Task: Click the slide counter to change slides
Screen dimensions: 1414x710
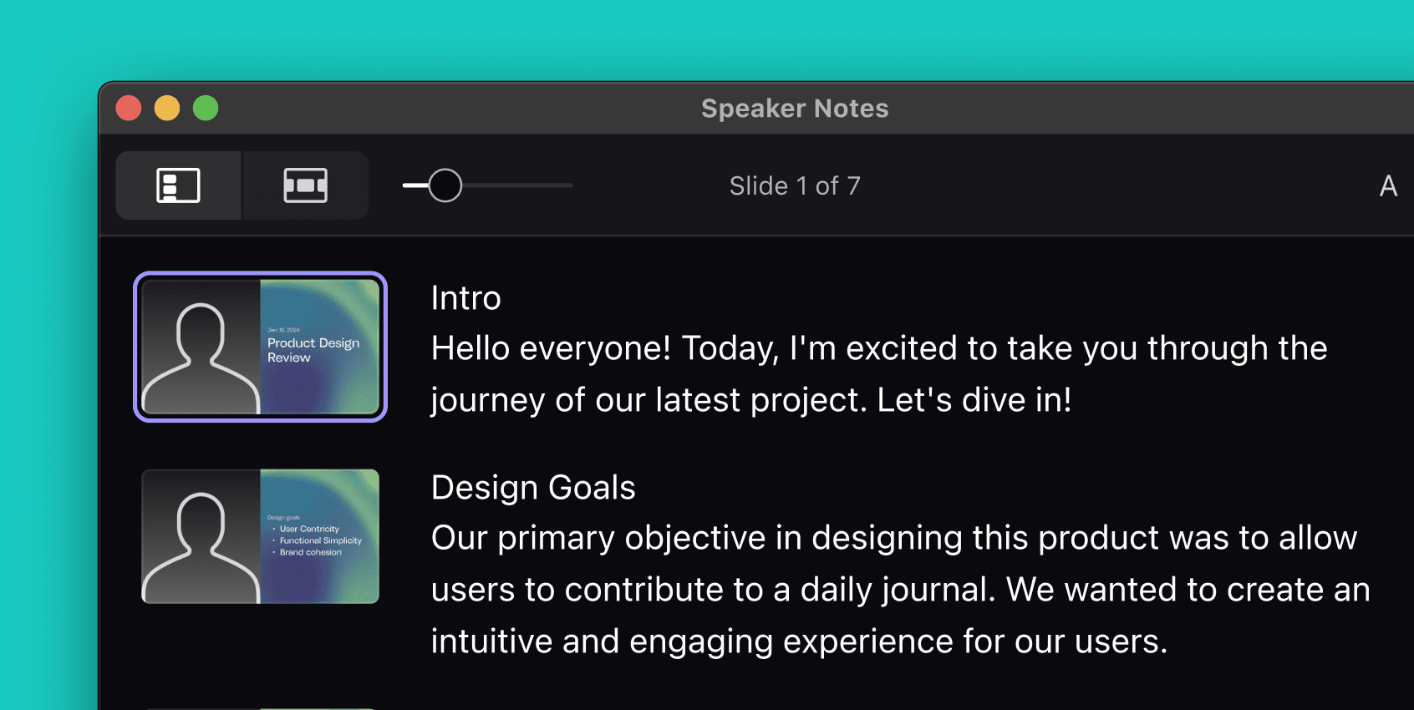Action: (x=794, y=185)
